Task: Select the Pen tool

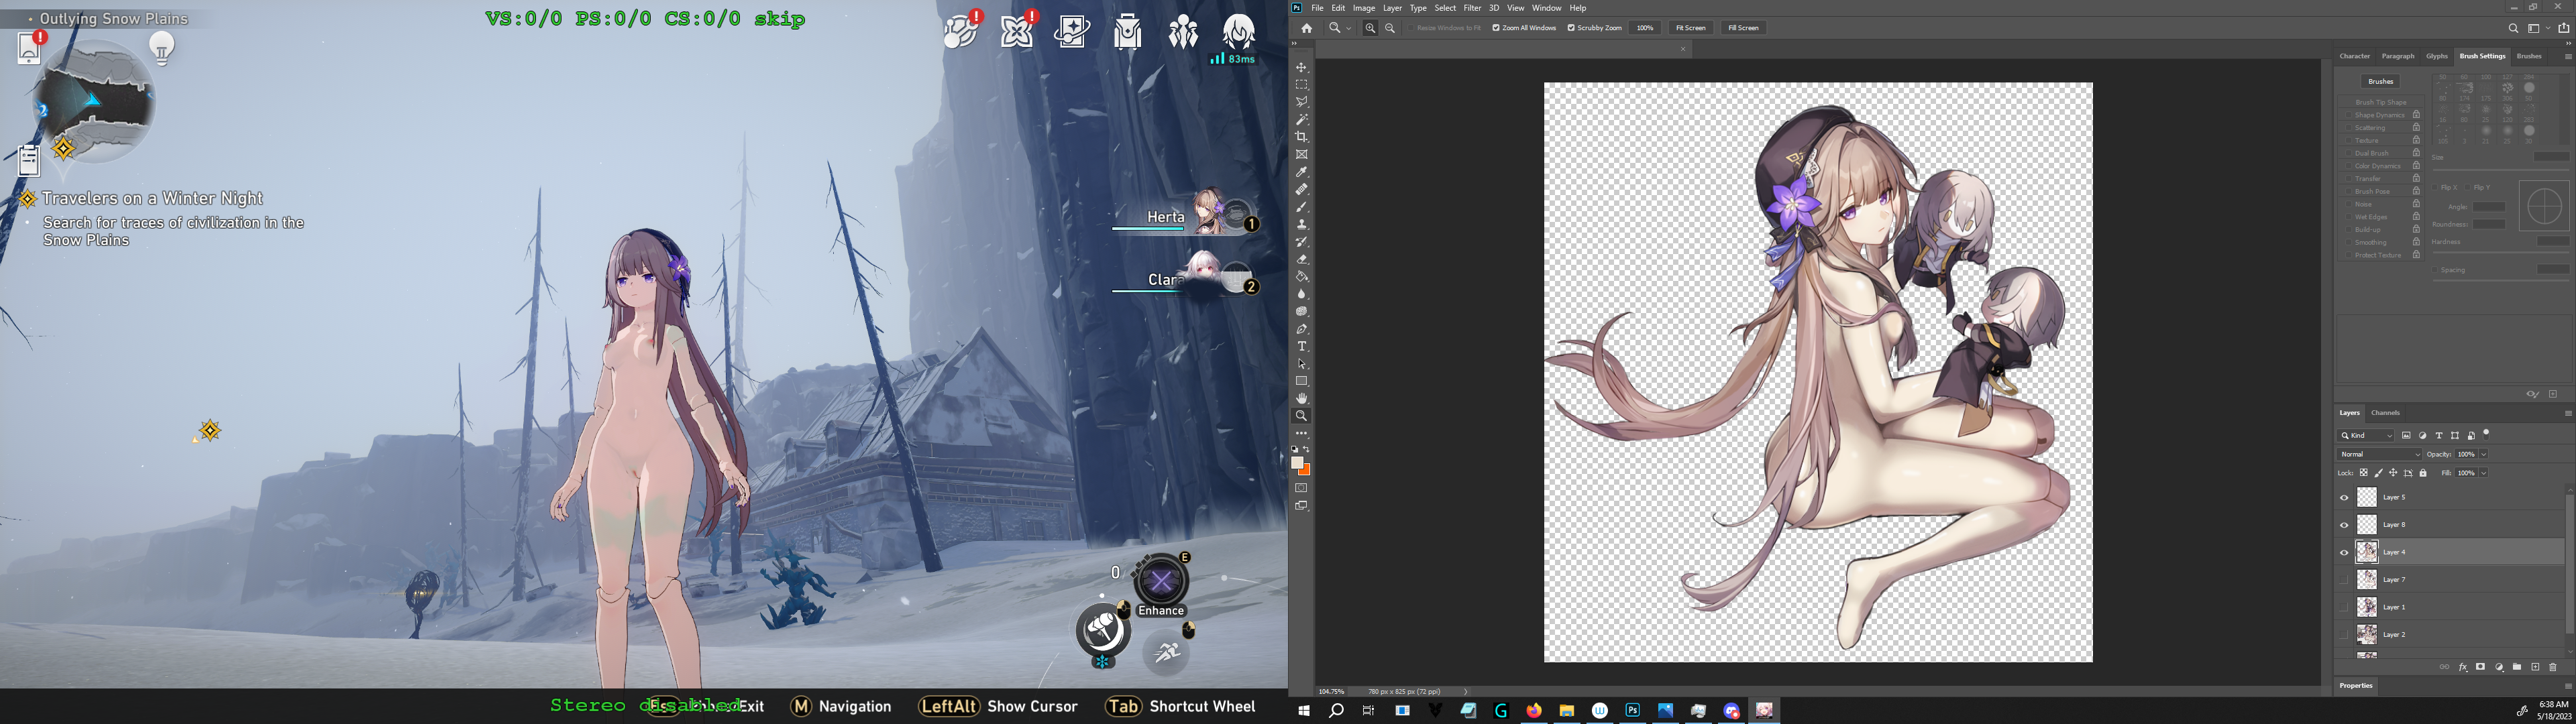Action: click(1301, 329)
